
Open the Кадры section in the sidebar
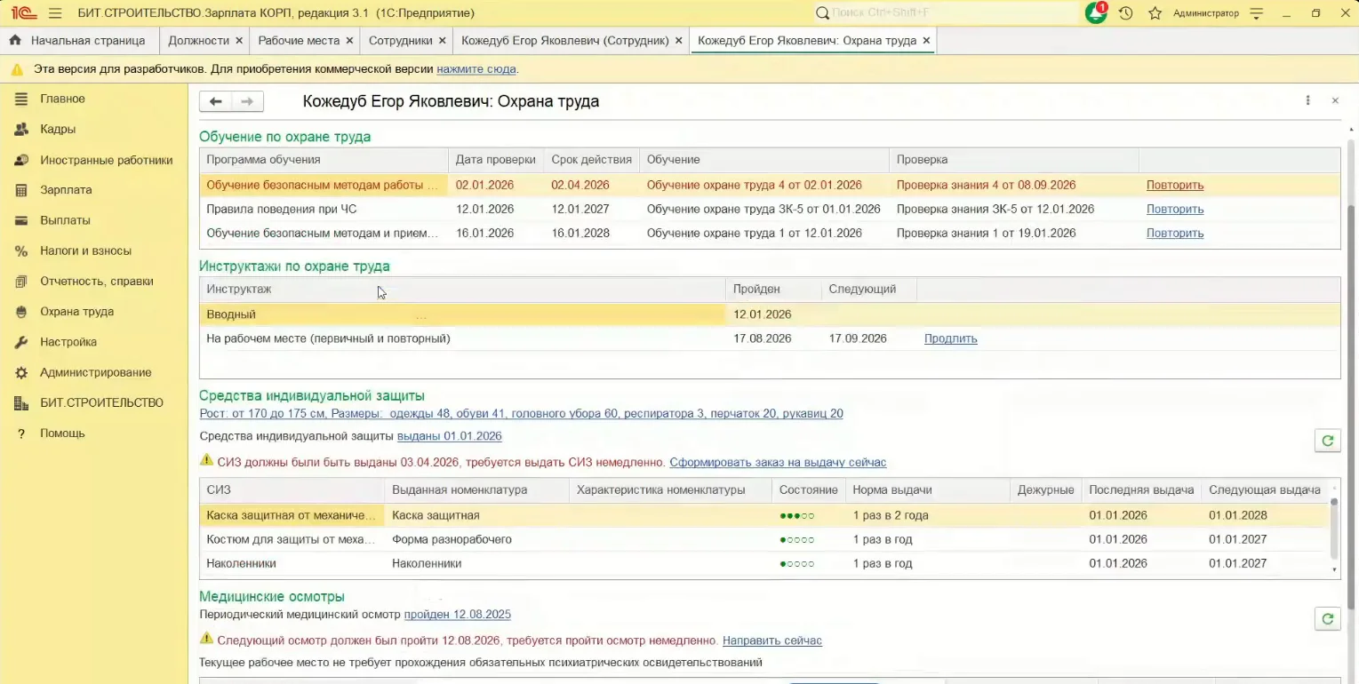coord(58,129)
